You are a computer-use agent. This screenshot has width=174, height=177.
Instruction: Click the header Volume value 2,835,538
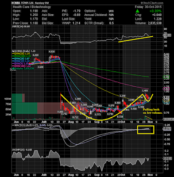(x=154, y=23)
